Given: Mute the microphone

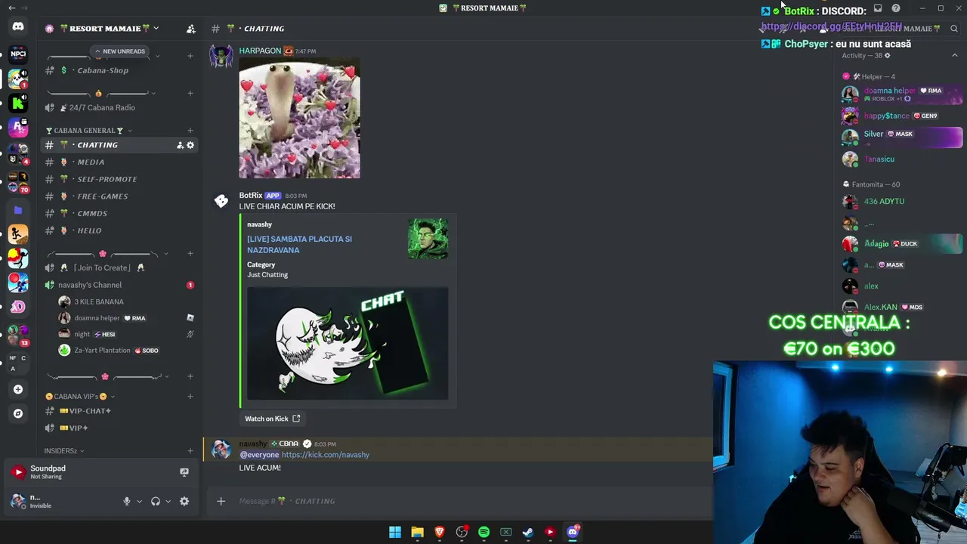Looking at the screenshot, I should 127,501.
